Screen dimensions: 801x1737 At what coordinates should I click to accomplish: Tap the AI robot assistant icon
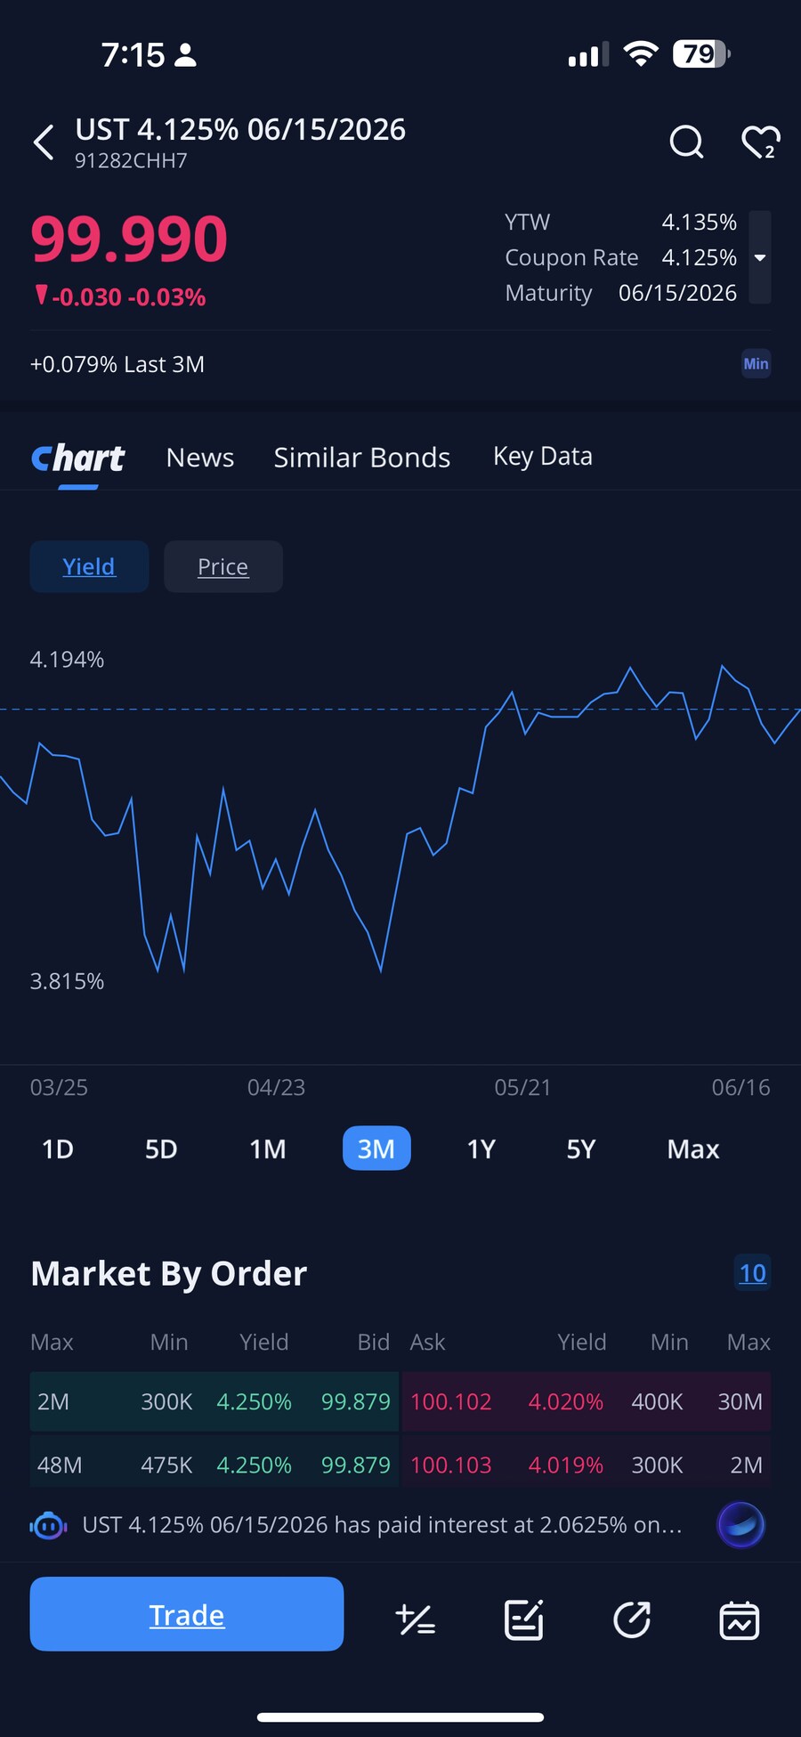(48, 1526)
